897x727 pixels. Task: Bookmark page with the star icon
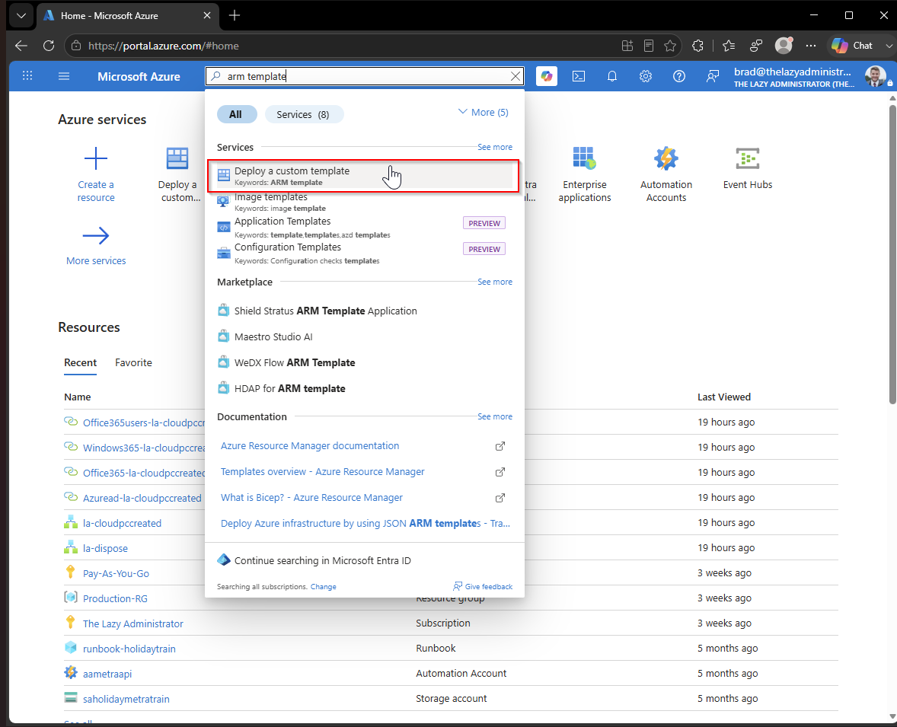click(x=670, y=46)
